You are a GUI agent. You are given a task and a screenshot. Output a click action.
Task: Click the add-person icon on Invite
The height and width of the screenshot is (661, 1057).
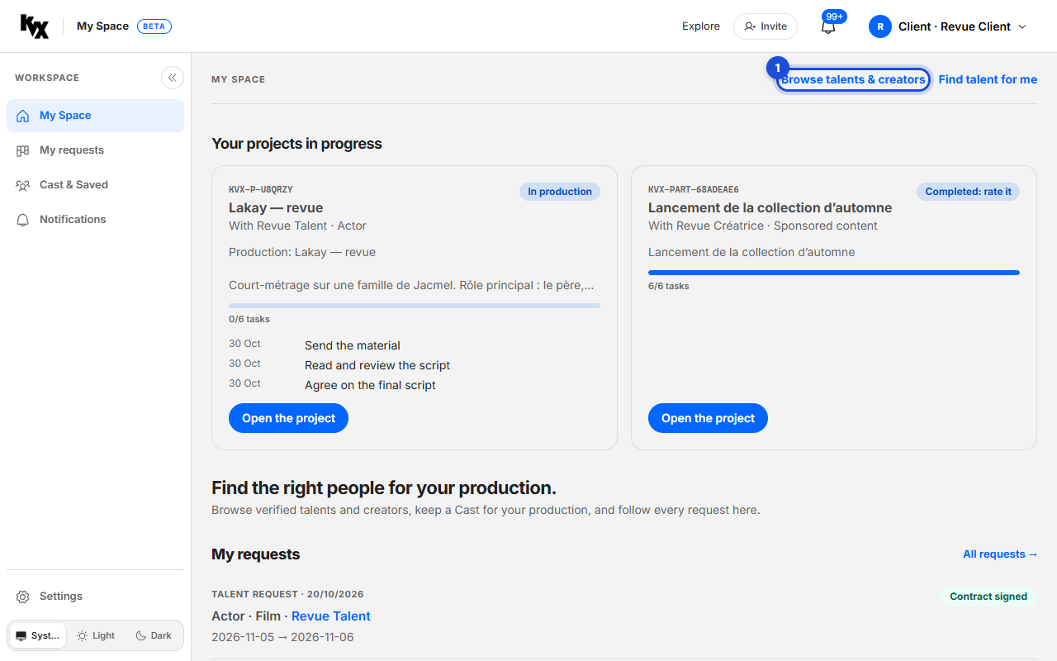coord(750,26)
